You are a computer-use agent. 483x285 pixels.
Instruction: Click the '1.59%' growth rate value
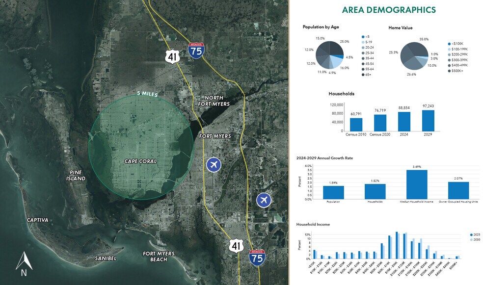pos(333,183)
